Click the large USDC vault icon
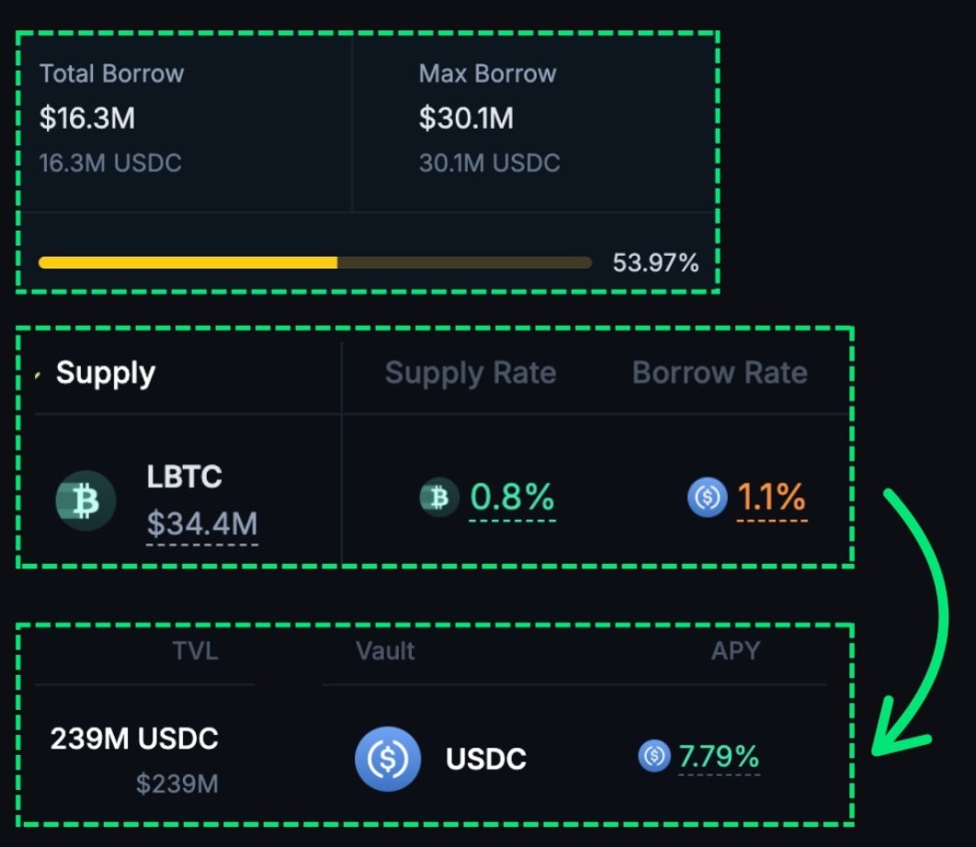Screen dimensions: 976x847 tap(388, 759)
